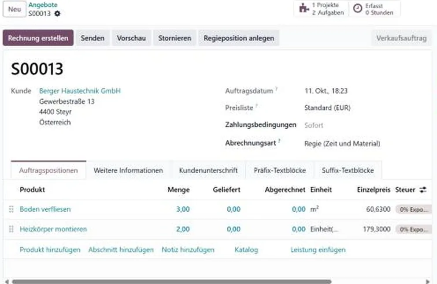437x284 pixels.
Task: Open customer Berger Haustechnik GmbH link
Action: 80,91
